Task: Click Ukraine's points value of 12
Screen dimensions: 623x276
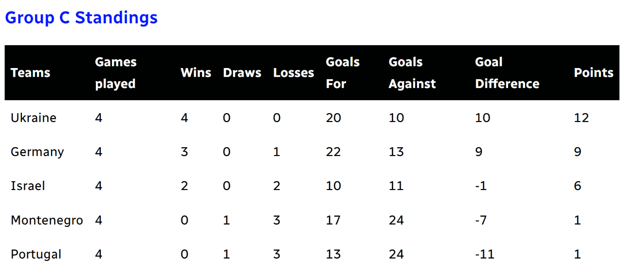Action: pyautogui.click(x=581, y=118)
